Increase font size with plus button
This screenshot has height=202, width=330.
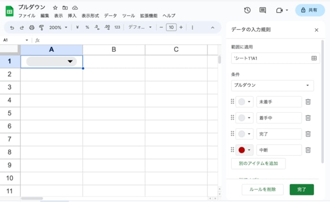(x=181, y=28)
